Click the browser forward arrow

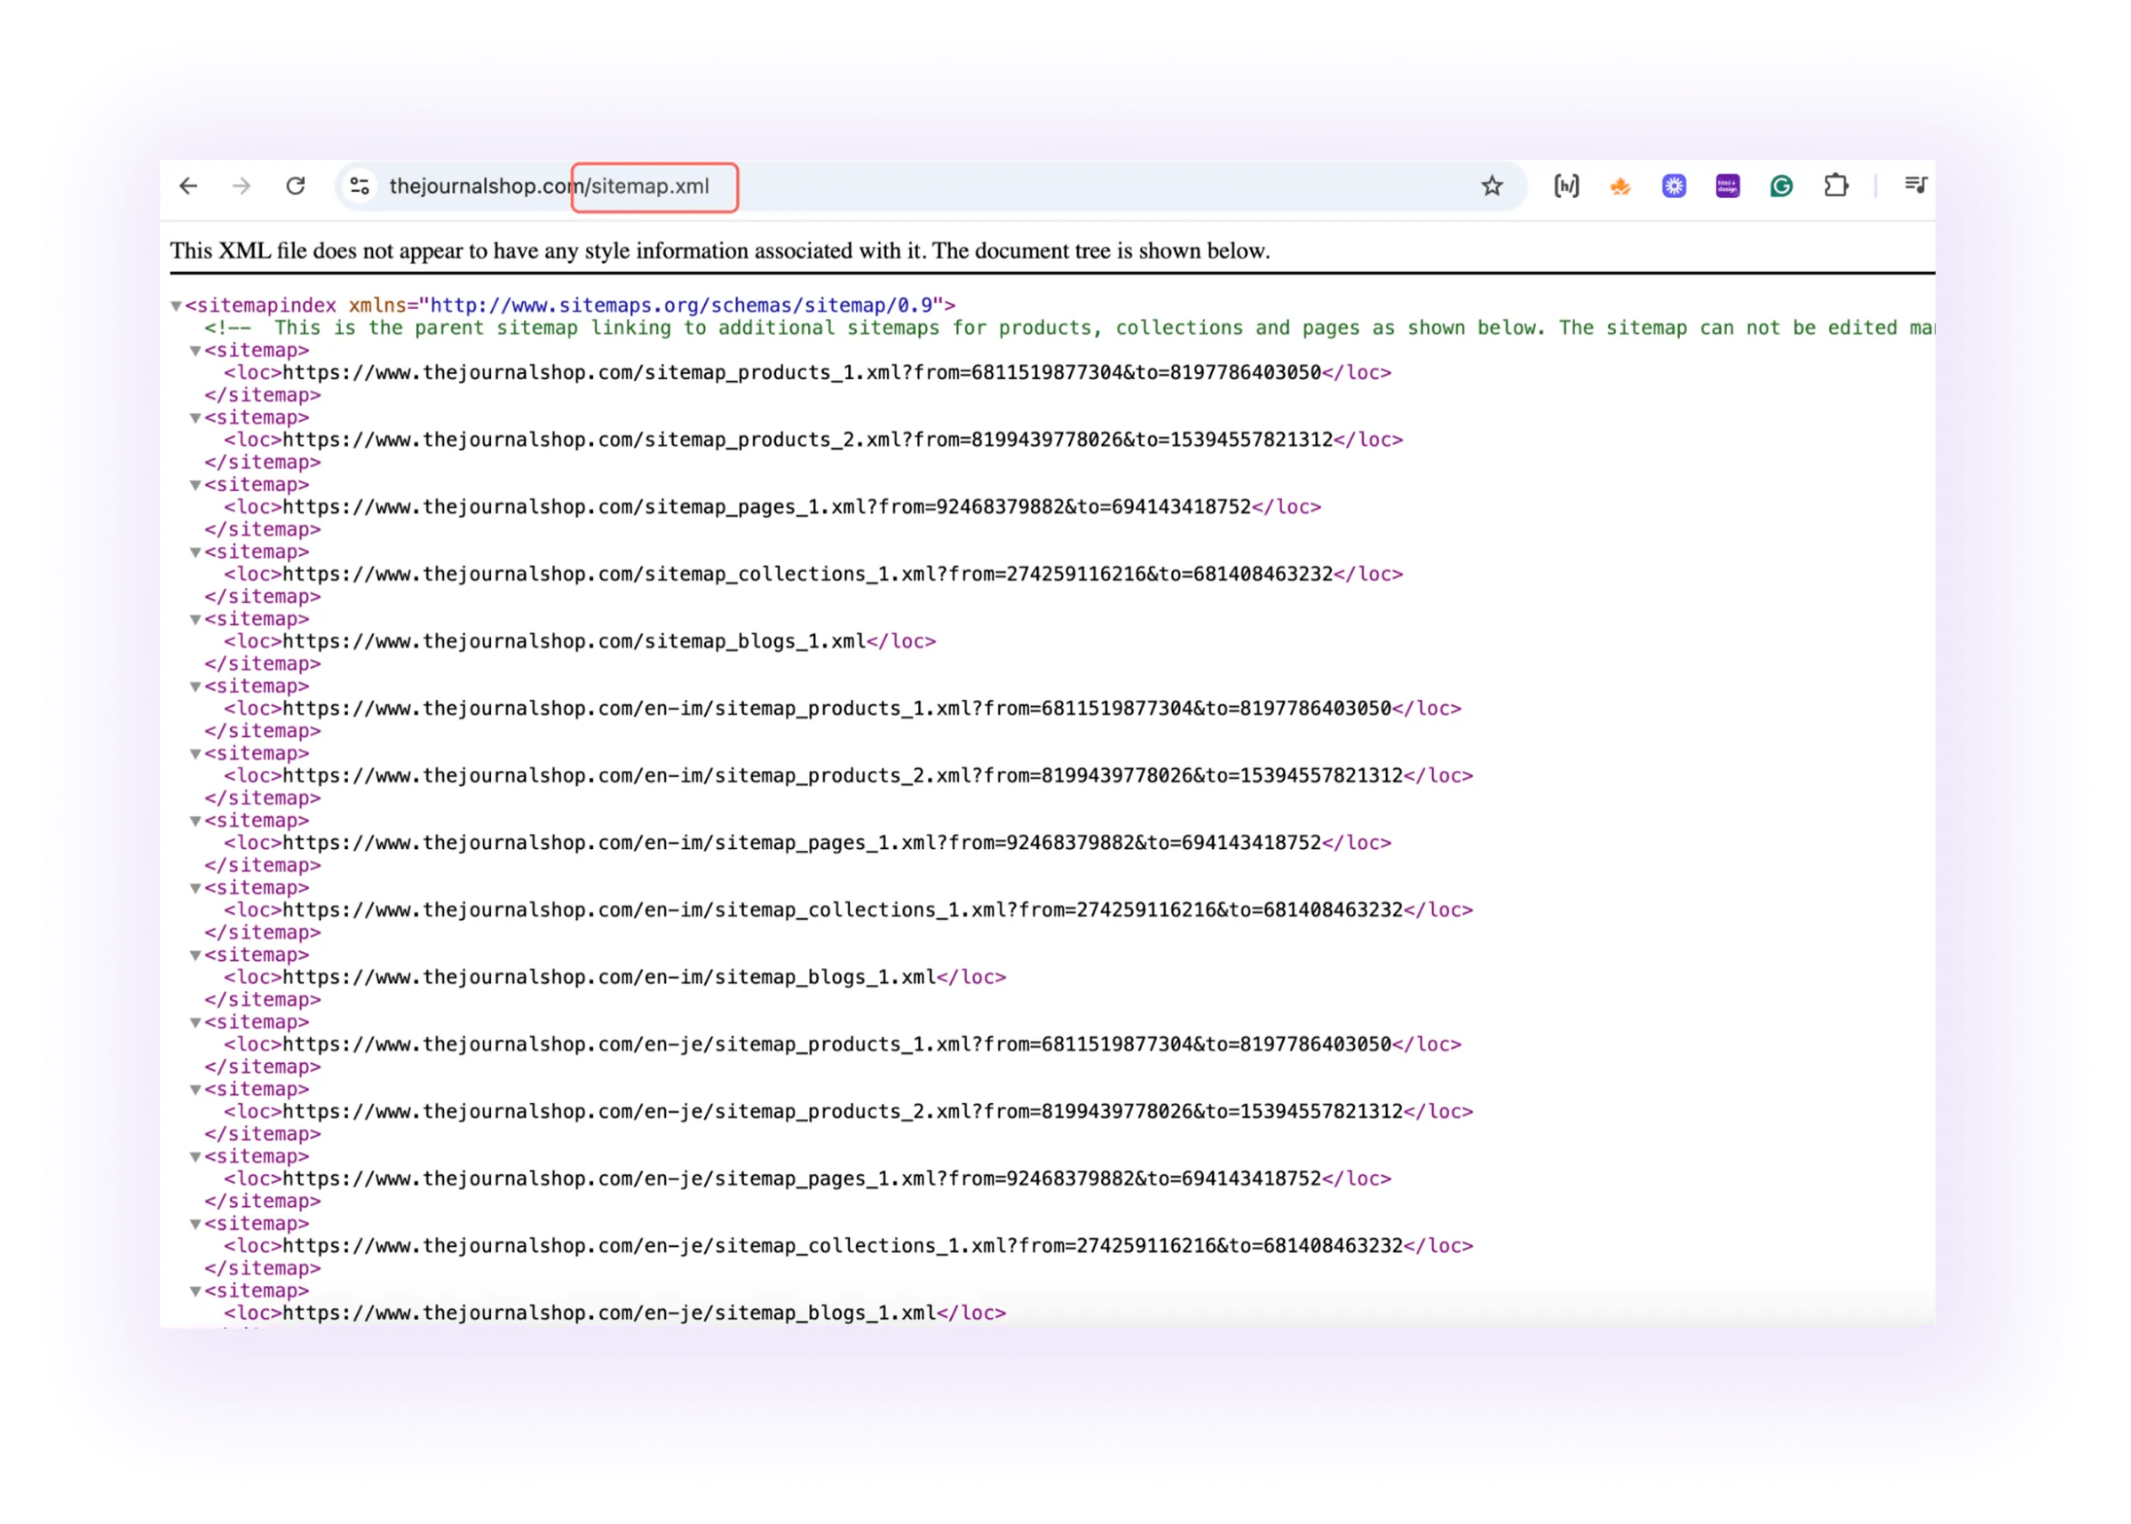point(242,186)
